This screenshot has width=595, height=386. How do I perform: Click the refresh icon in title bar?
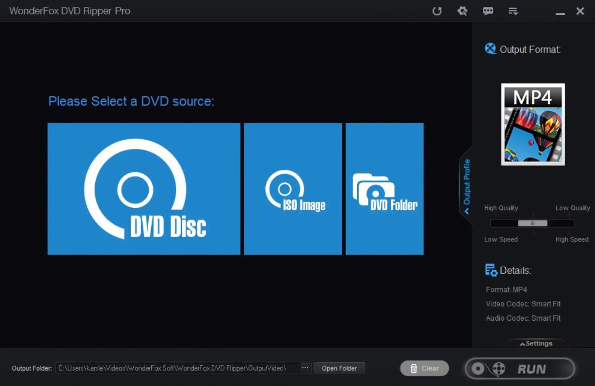pos(437,11)
